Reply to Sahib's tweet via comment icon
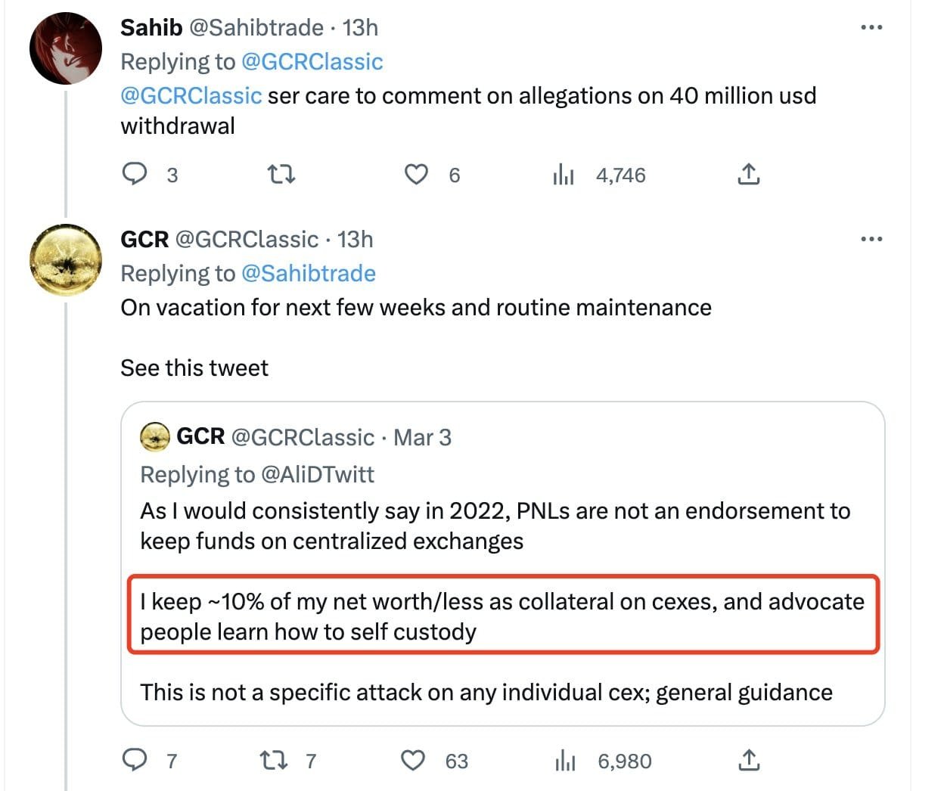This screenshot has height=791, width=941. pos(135,175)
